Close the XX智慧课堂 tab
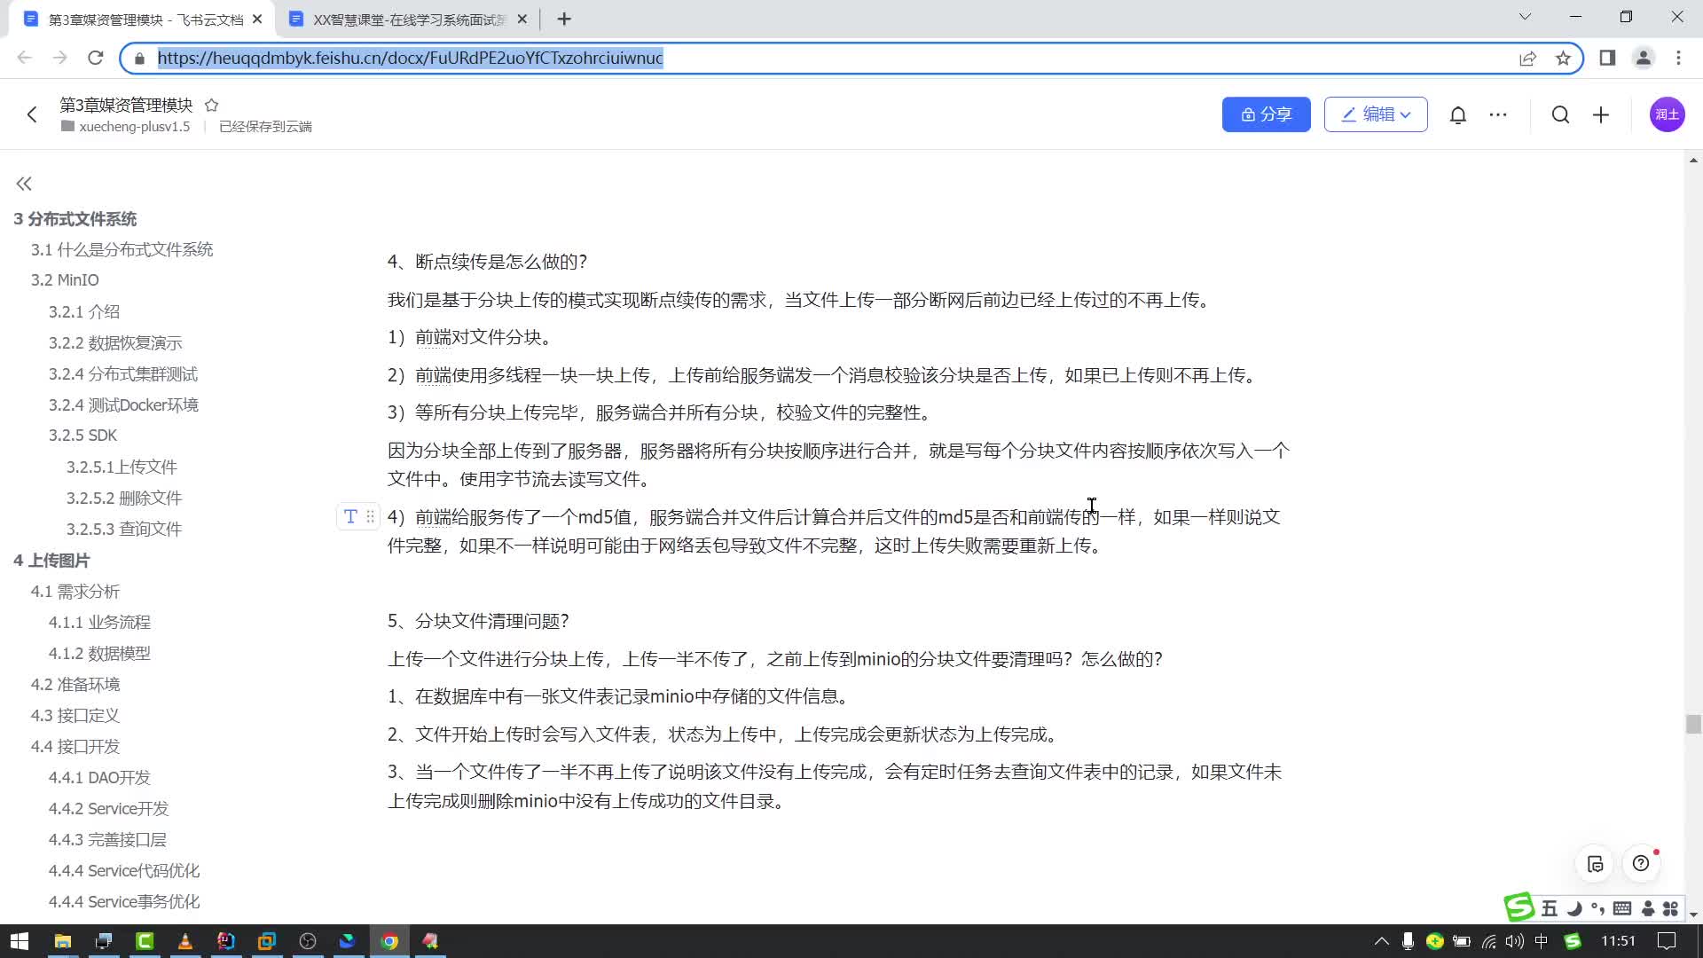The image size is (1703, 958). point(522,19)
